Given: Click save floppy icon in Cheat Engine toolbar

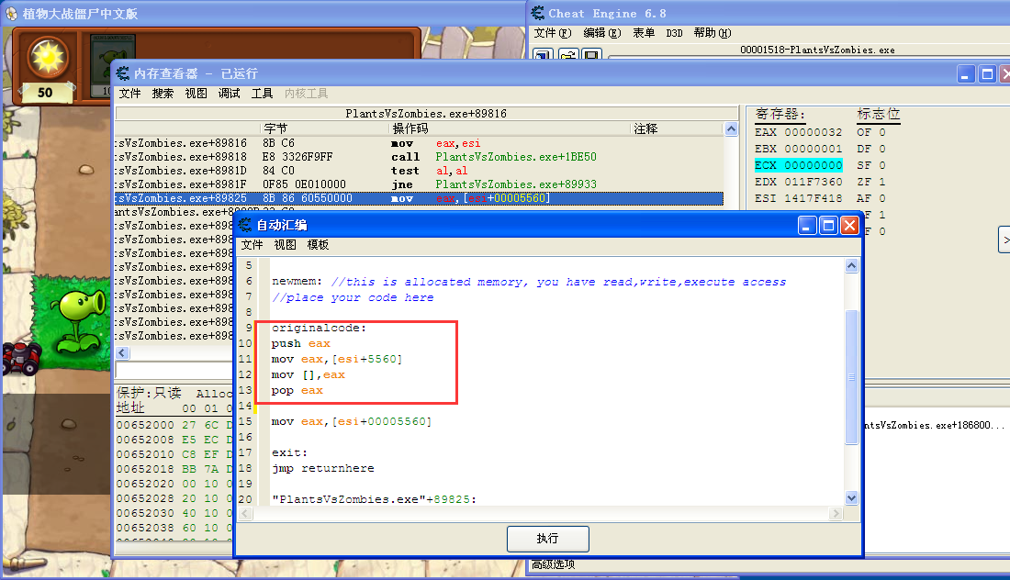Looking at the screenshot, I should 591,54.
